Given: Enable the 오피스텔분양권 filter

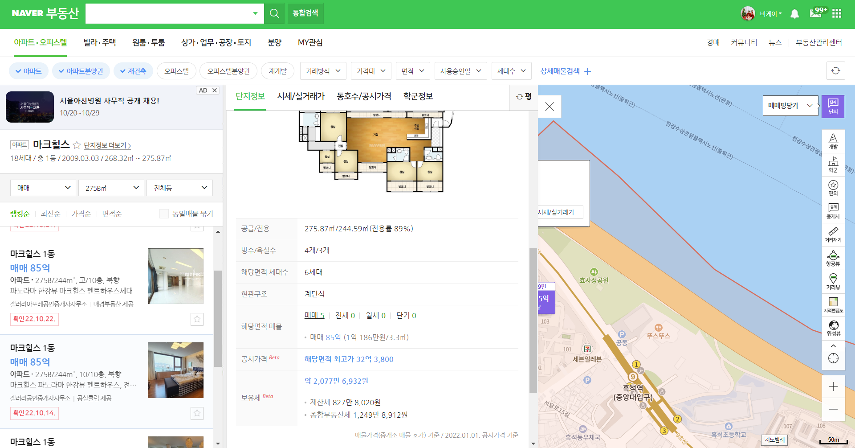Looking at the screenshot, I should click(x=228, y=71).
